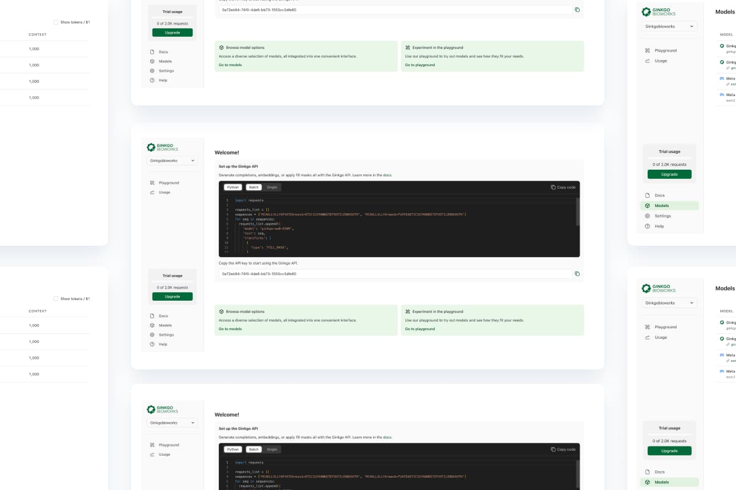Click Models cube icon in fully visible Welcome panel
The width and height of the screenshot is (736, 490).
click(x=152, y=325)
